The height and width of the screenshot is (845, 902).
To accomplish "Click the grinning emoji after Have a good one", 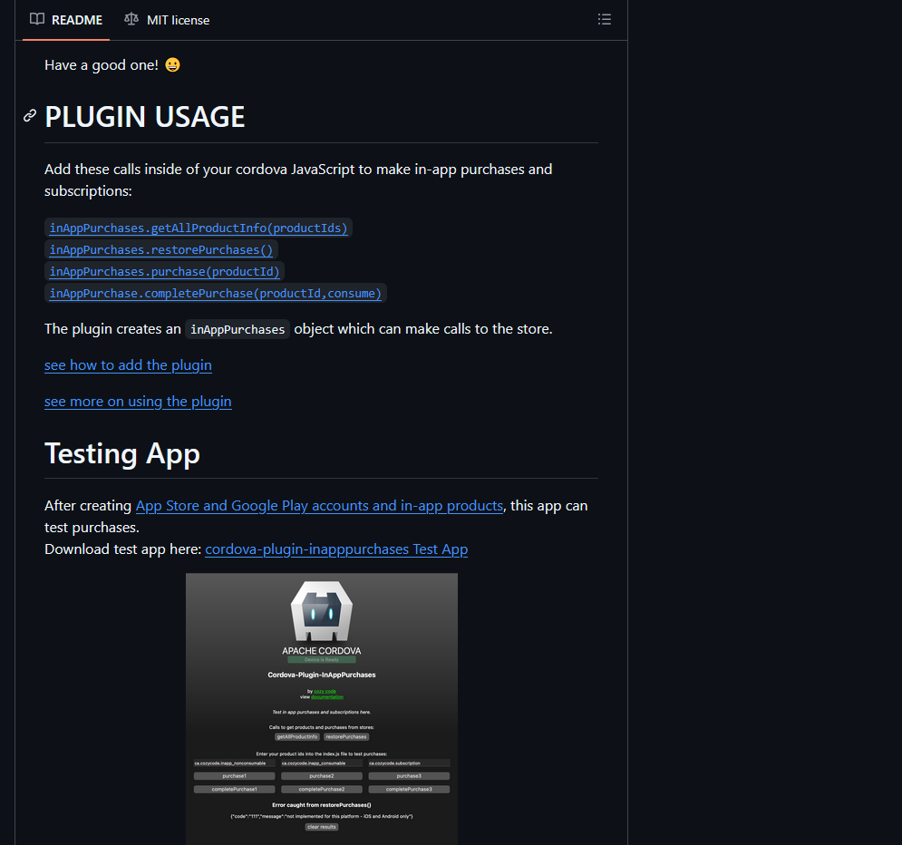I will [x=171, y=64].
